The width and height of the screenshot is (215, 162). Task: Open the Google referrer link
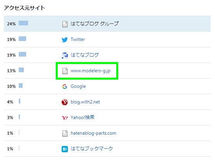coord(78,86)
